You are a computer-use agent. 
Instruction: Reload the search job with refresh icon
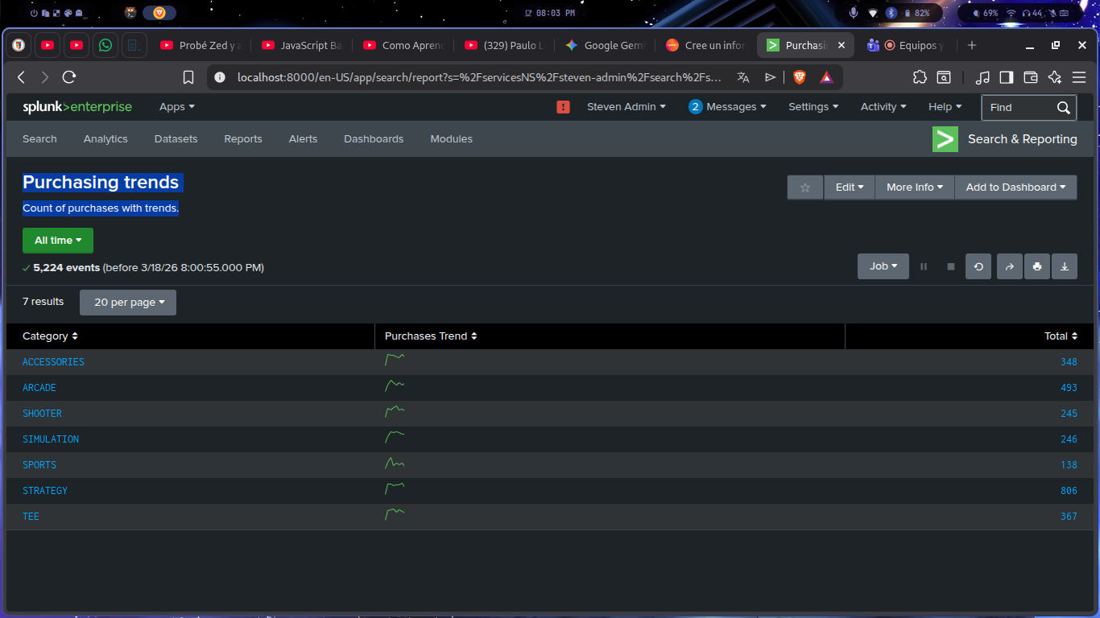tap(978, 266)
